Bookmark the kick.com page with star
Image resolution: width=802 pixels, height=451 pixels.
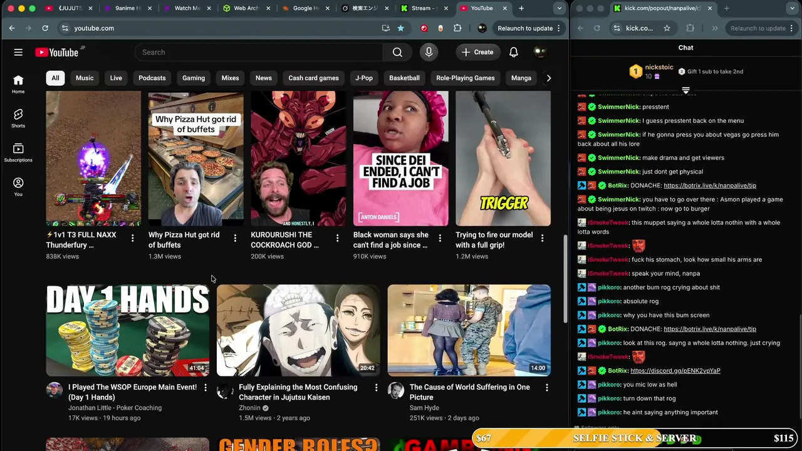coord(667,28)
